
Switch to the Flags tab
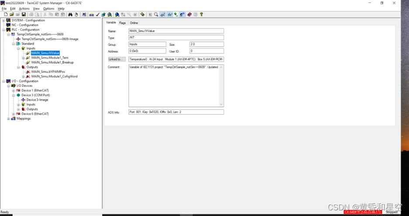pos(122,23)
